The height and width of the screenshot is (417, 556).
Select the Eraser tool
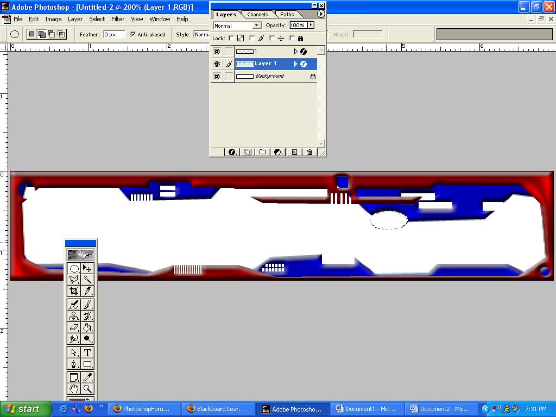[x=74, y=327]
